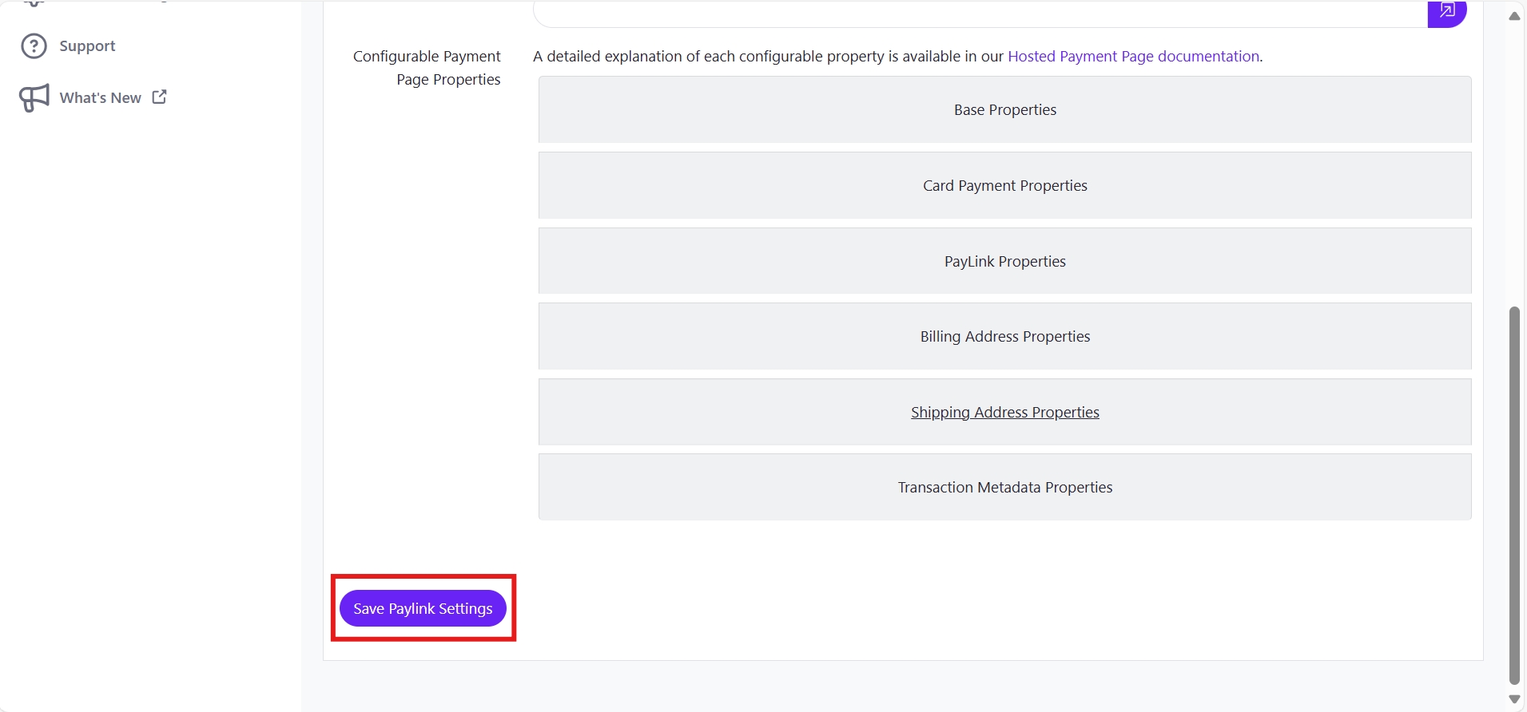Click the What's New megaphone icon
Viewport: 1527px width, 712px height.
click(34, 97)
